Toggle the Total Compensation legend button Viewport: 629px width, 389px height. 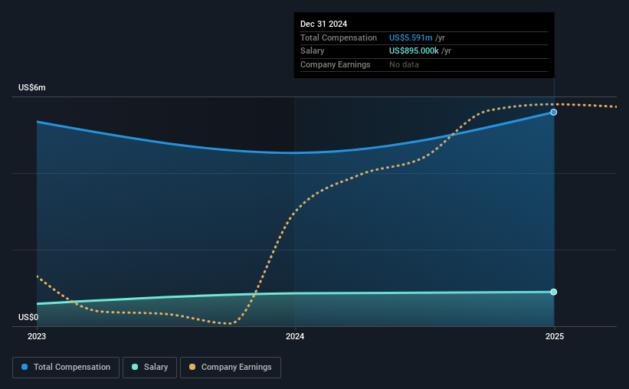[66, 368]
